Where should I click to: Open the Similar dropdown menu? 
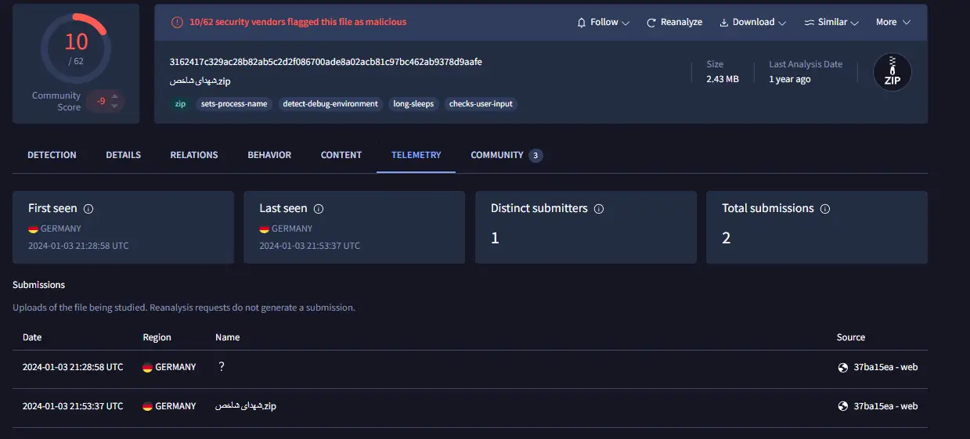click(831, 23)
